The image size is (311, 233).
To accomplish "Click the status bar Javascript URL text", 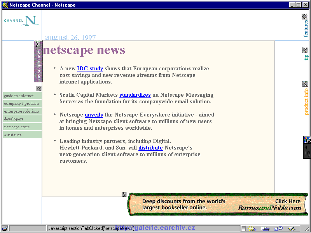I will (91, 228).
